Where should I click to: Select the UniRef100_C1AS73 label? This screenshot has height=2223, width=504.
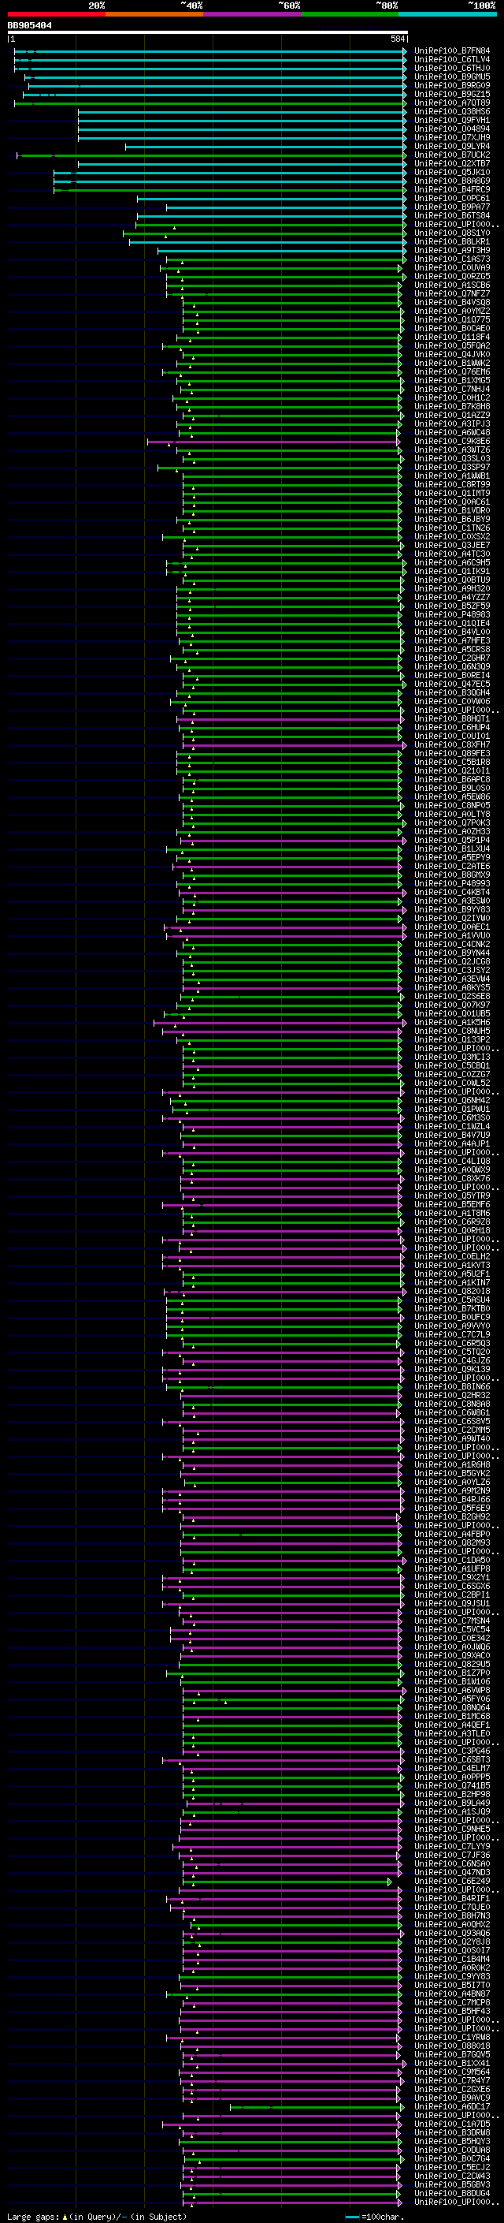(452, 259)
